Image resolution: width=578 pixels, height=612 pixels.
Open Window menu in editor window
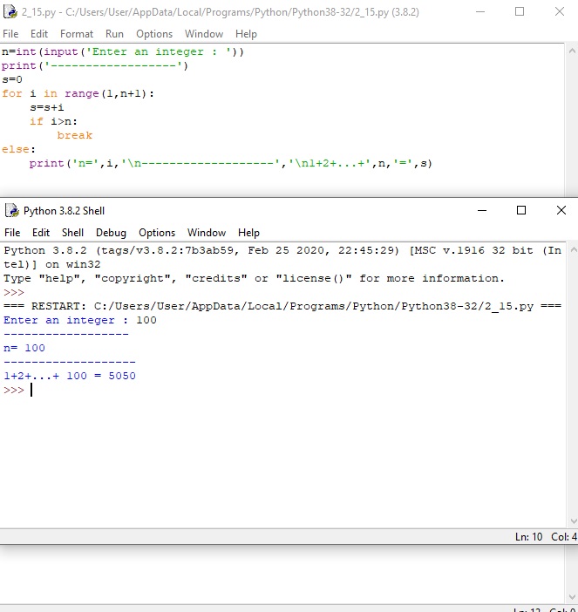(x=204, y=34)
